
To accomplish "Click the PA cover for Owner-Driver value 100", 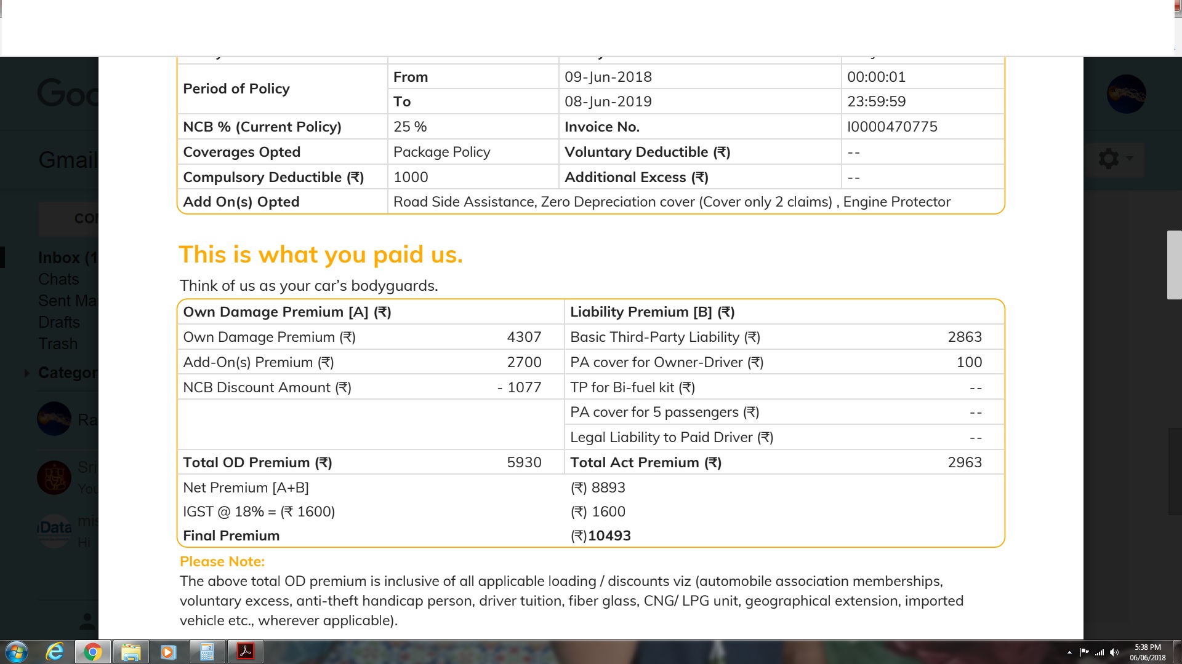I will click(969, 362).
